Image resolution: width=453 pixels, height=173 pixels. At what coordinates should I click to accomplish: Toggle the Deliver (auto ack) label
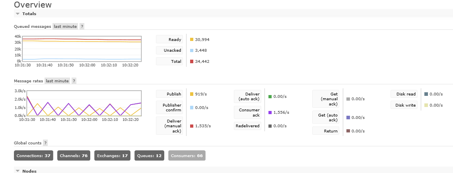[x=248, y=97]
